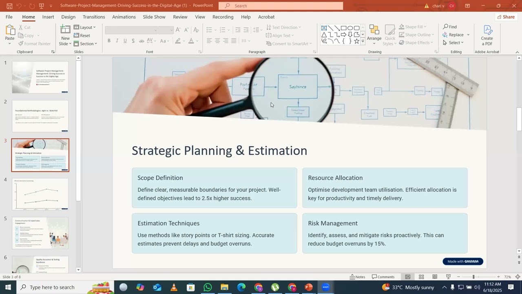This screenshot has width=522, height=294.
Task: Open the Select dropdown in Editing
Action: click(453, 42)
